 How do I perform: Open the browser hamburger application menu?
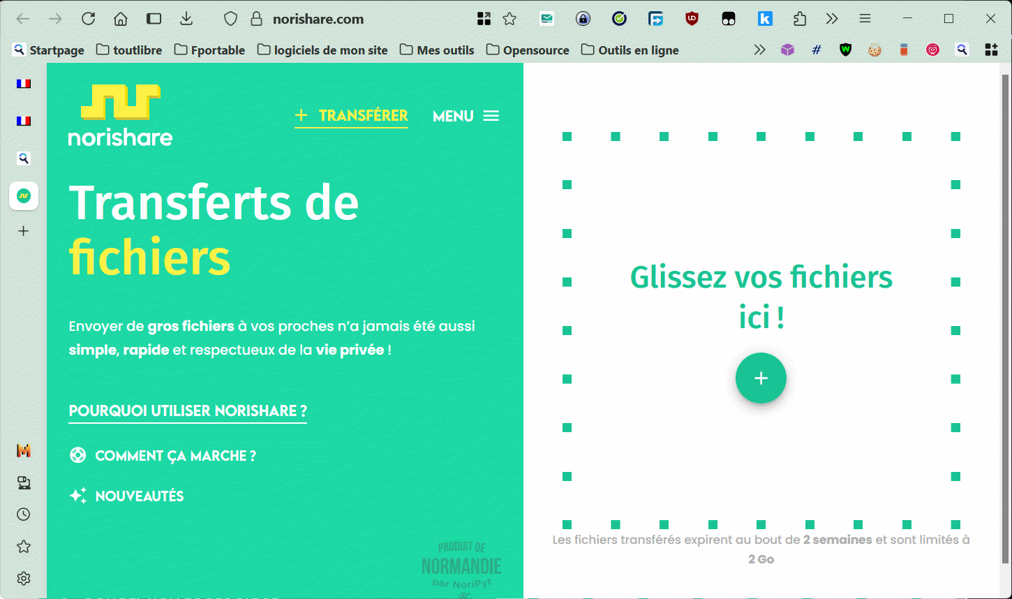point(865,19)
